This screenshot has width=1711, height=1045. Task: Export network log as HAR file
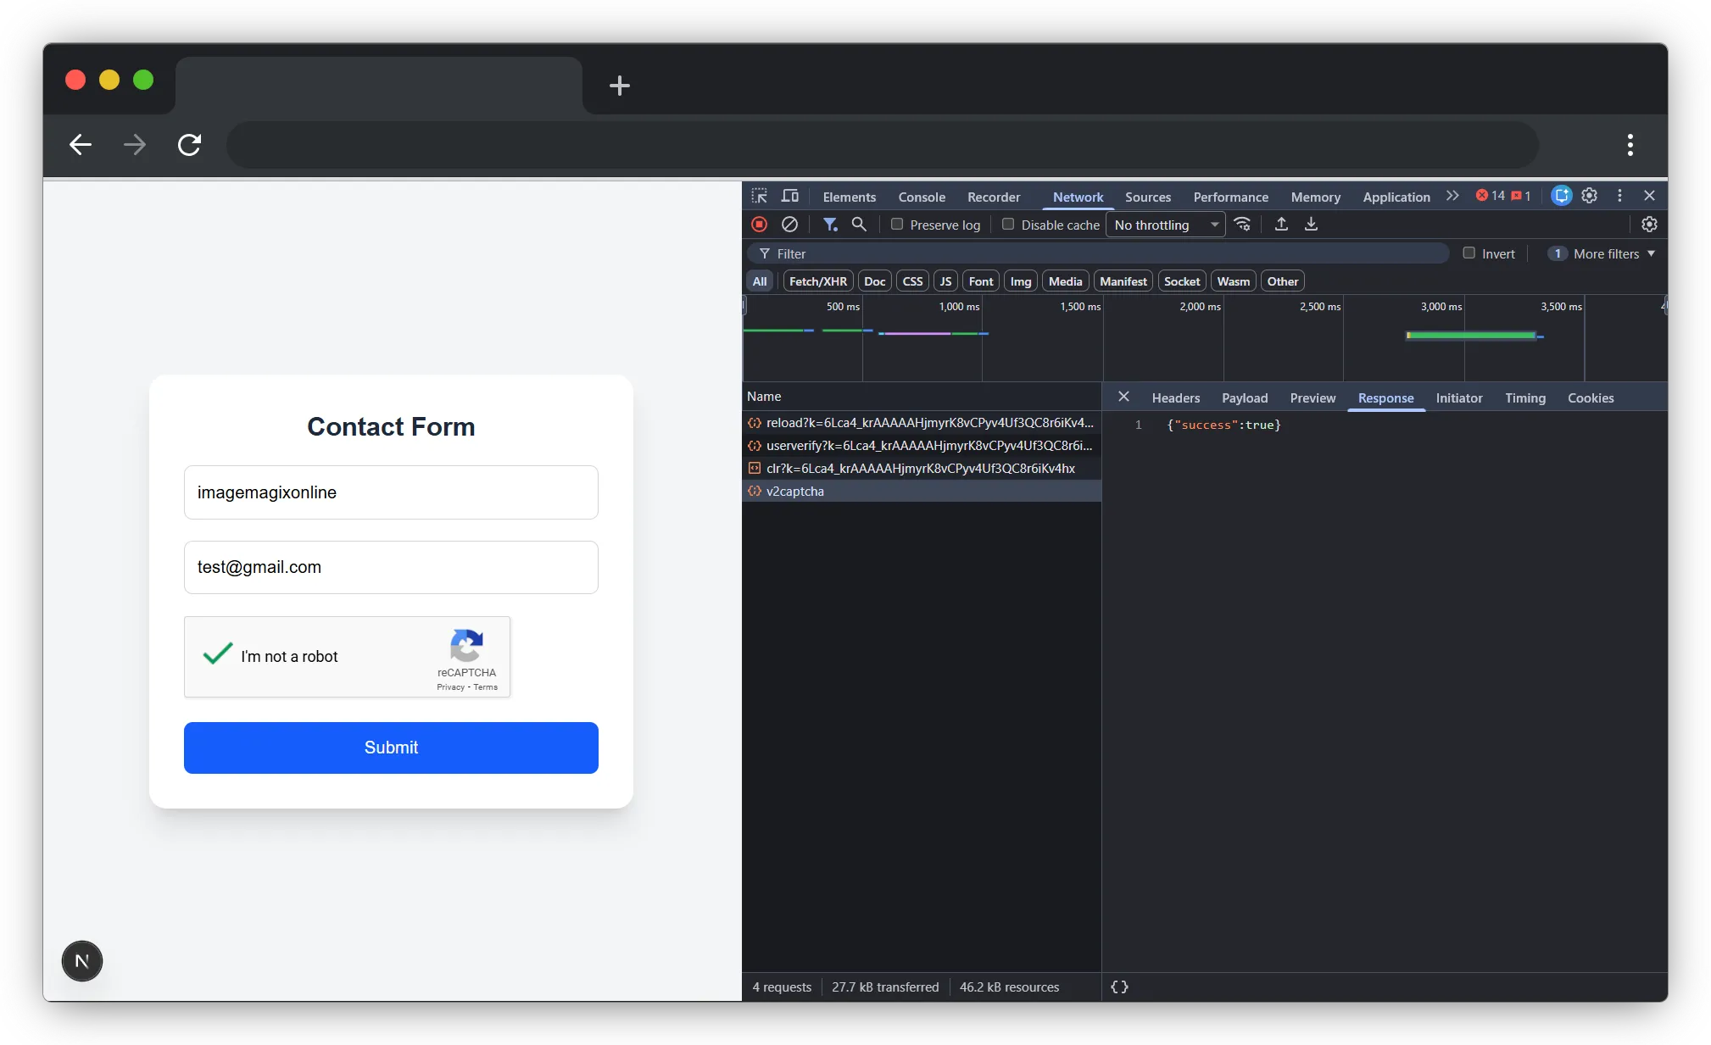1312,225
